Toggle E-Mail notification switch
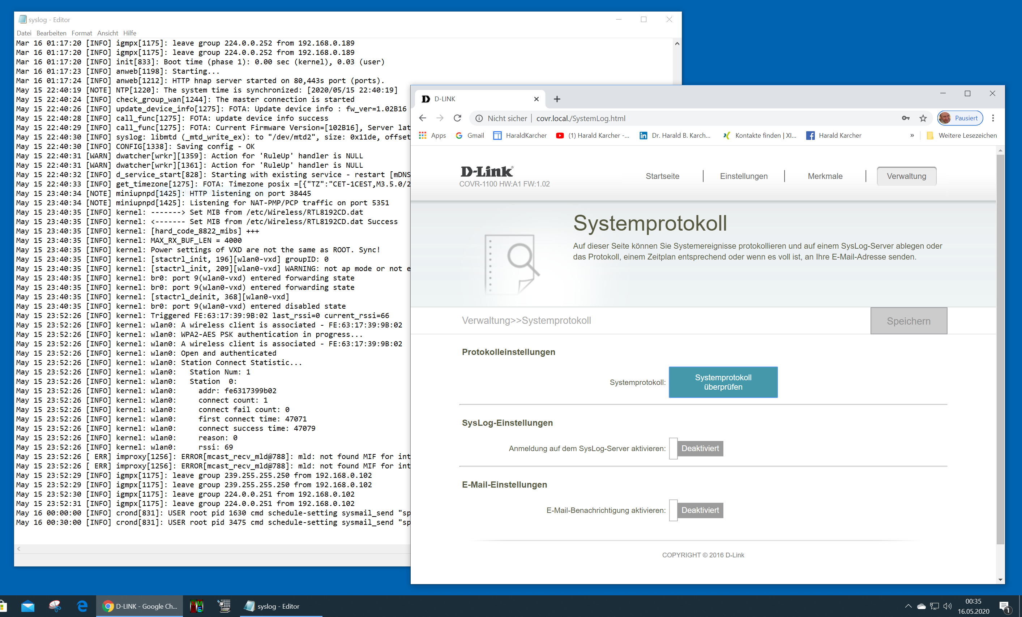Screen dimensions: 1022x617 click(696, 510)
